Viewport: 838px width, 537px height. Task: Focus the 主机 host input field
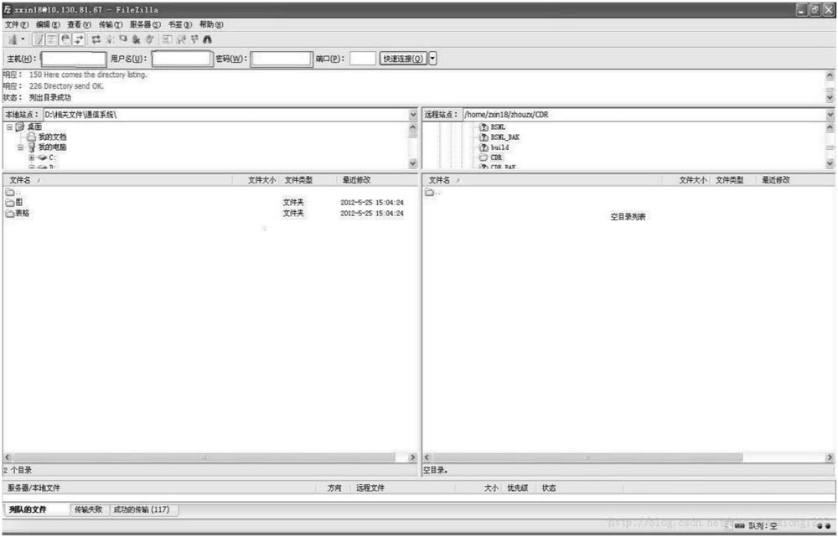click(x=74, y=59)
